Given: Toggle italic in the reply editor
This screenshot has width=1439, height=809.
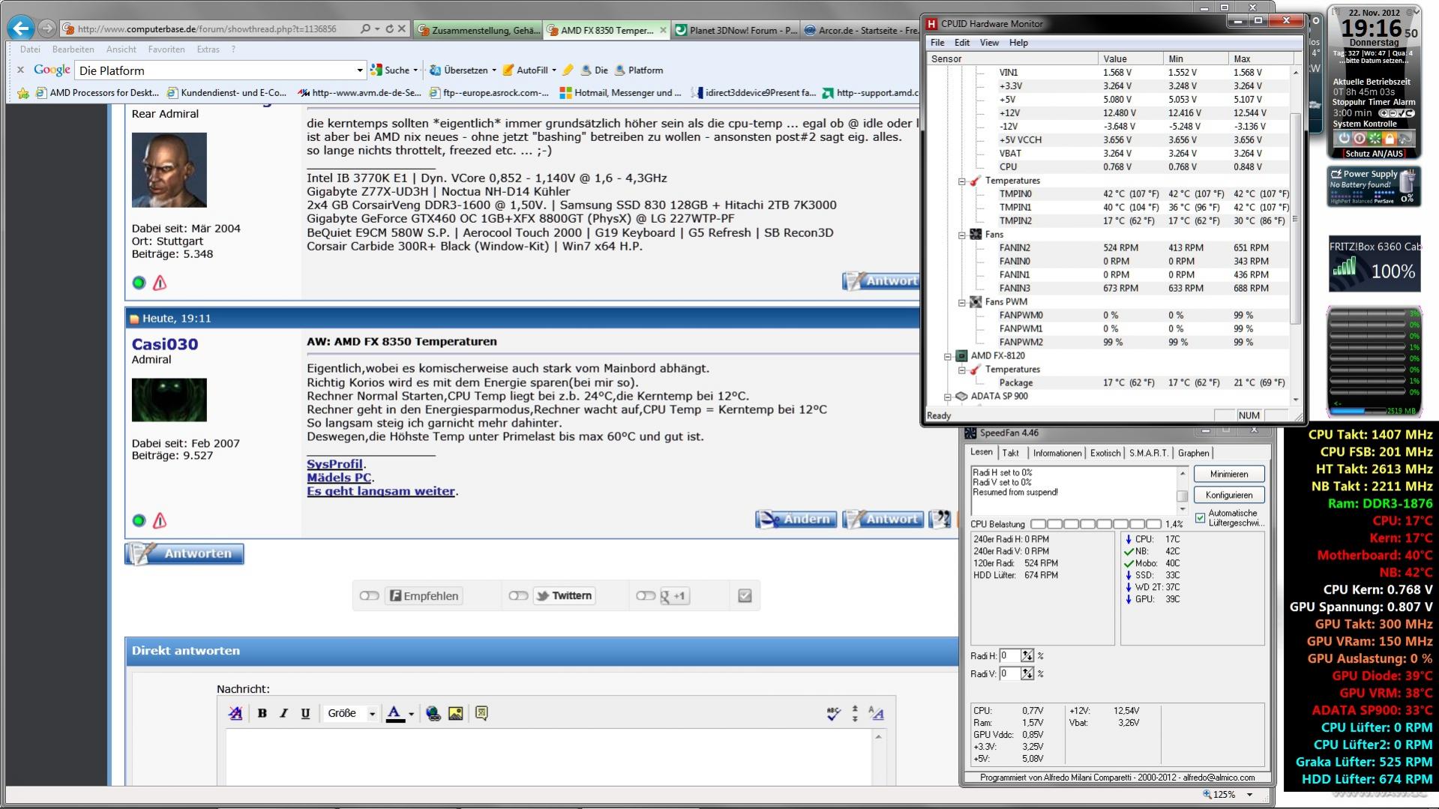Looking at the screenshot, I should click(283, 713).
